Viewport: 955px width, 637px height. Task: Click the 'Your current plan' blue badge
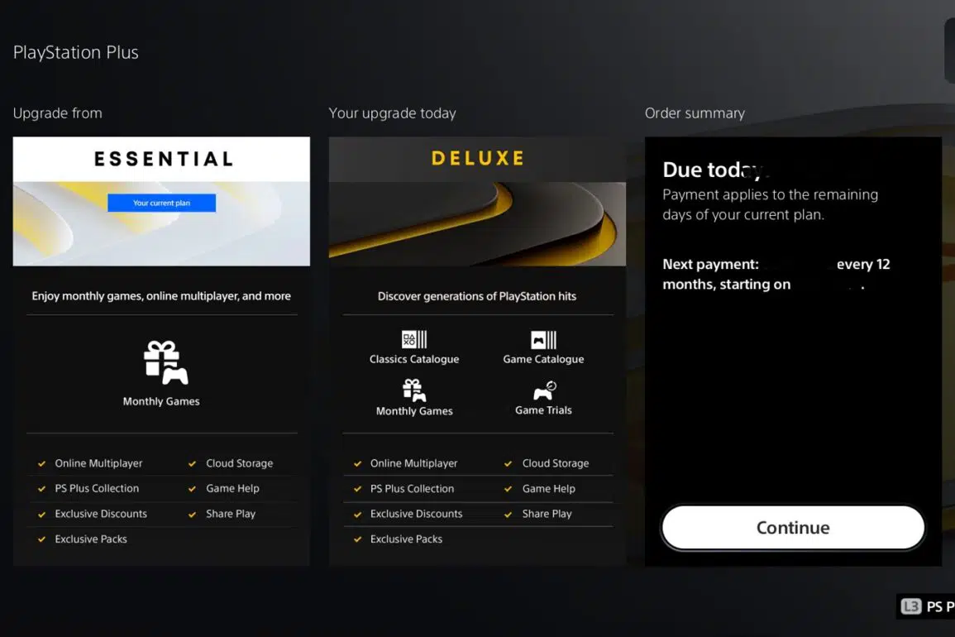click(161, 203)
